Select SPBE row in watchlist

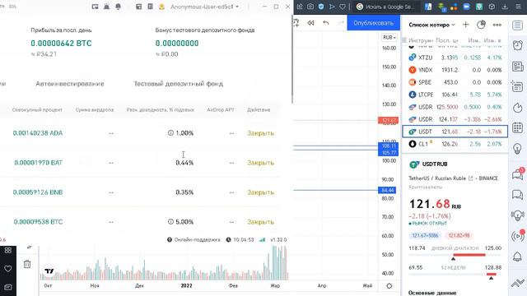(x=455, y=82)
